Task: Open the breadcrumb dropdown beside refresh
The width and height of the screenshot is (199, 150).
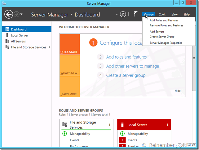Action: 117,15
